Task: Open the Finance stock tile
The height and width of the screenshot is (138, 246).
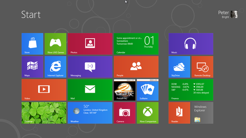Action: [x=191, y=90]
